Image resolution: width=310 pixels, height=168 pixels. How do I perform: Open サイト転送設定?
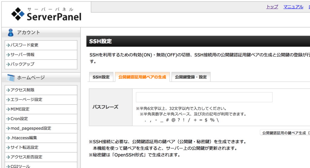(x=41, y=147)
